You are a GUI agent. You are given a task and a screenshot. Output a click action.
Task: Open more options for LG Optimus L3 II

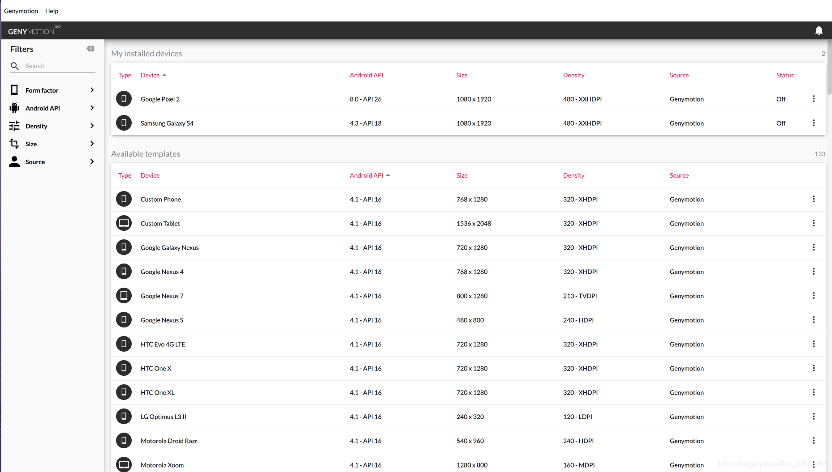click(814, 417)
